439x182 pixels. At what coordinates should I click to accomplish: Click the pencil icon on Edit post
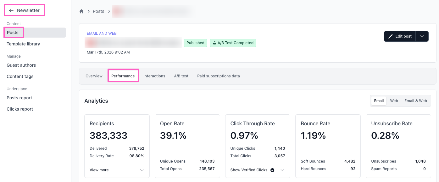click(x=391, y=36)
